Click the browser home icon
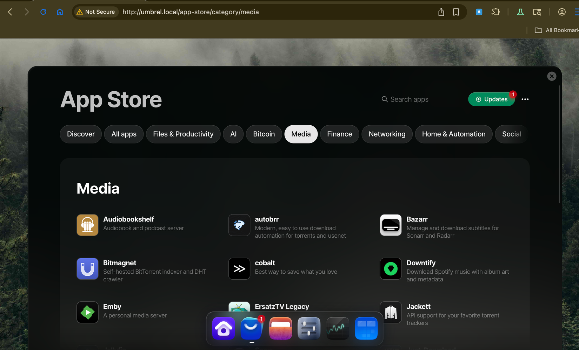Screen dimensions: 579x350 pyautogui.click(x=60, y=12)
